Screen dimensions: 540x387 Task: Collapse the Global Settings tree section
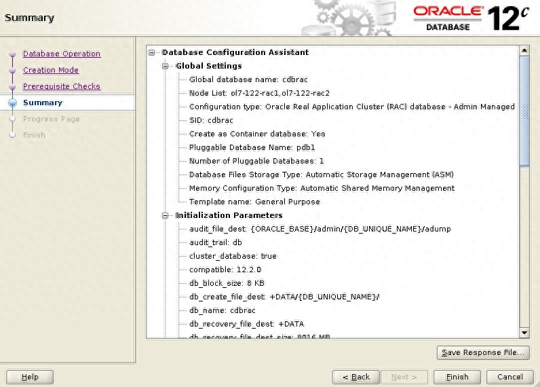tap(166, 67)
